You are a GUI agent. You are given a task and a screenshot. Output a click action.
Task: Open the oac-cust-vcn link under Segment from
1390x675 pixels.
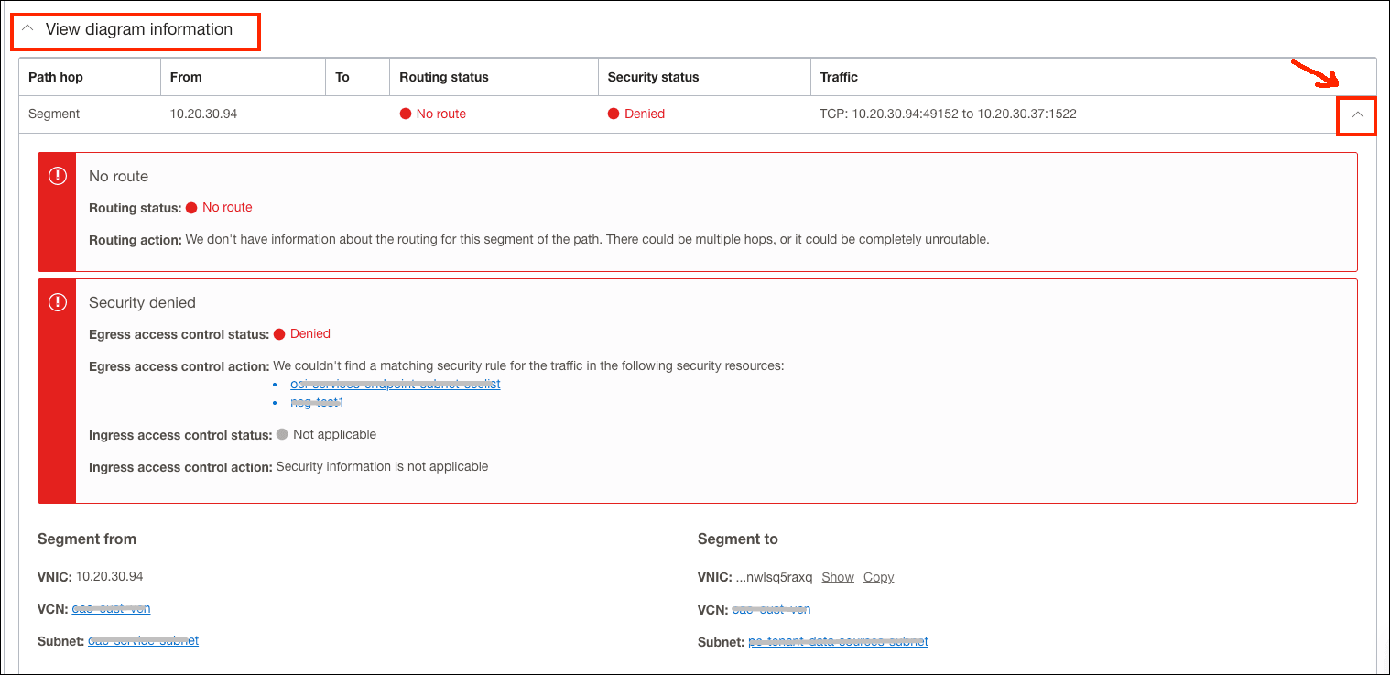[x=111, y=607]
